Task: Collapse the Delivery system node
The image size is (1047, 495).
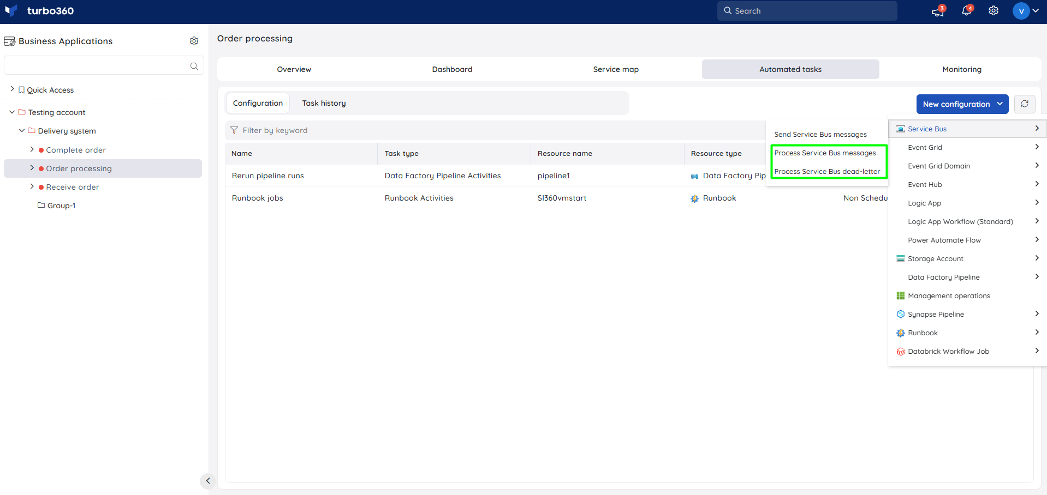Action: (x=22, y=130)
